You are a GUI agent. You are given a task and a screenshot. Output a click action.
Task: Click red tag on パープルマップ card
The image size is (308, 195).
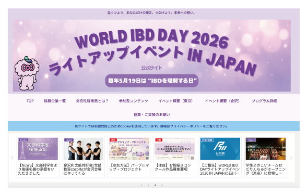113,140
